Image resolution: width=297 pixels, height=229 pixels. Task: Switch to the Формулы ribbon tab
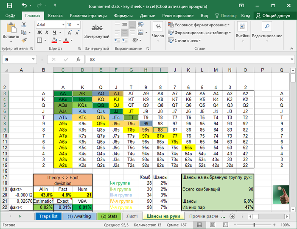click(123, 16)
